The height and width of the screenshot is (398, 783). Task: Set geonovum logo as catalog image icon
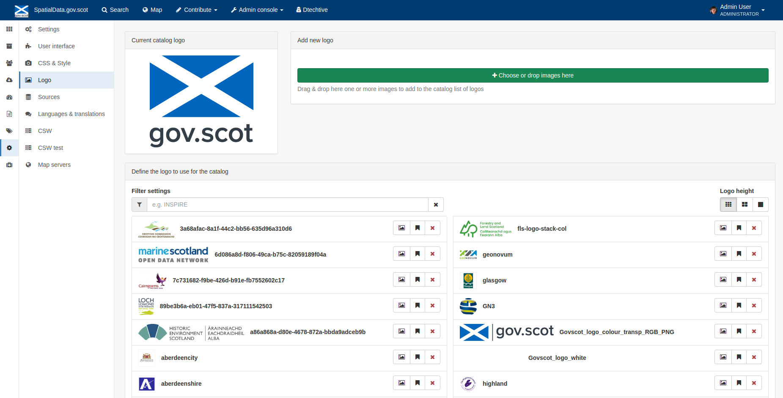[723, 254]
